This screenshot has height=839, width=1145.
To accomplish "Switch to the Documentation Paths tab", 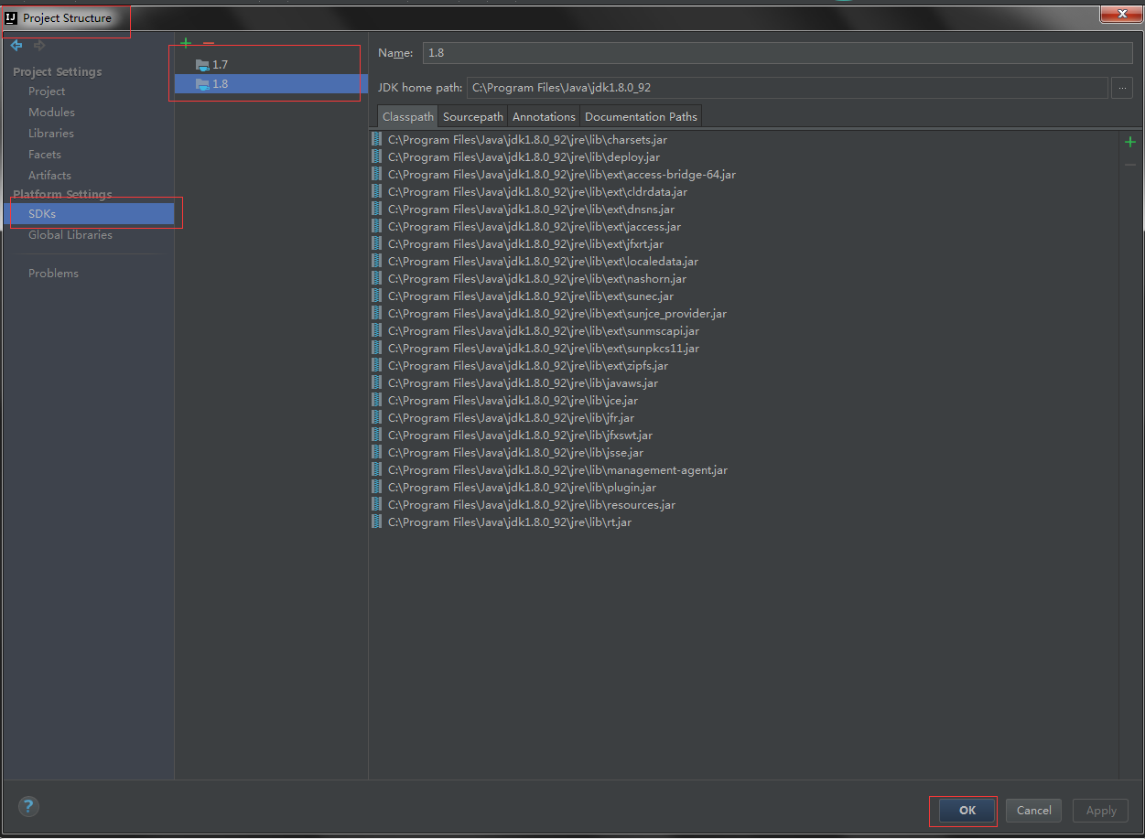I will (x=641, y=116).
